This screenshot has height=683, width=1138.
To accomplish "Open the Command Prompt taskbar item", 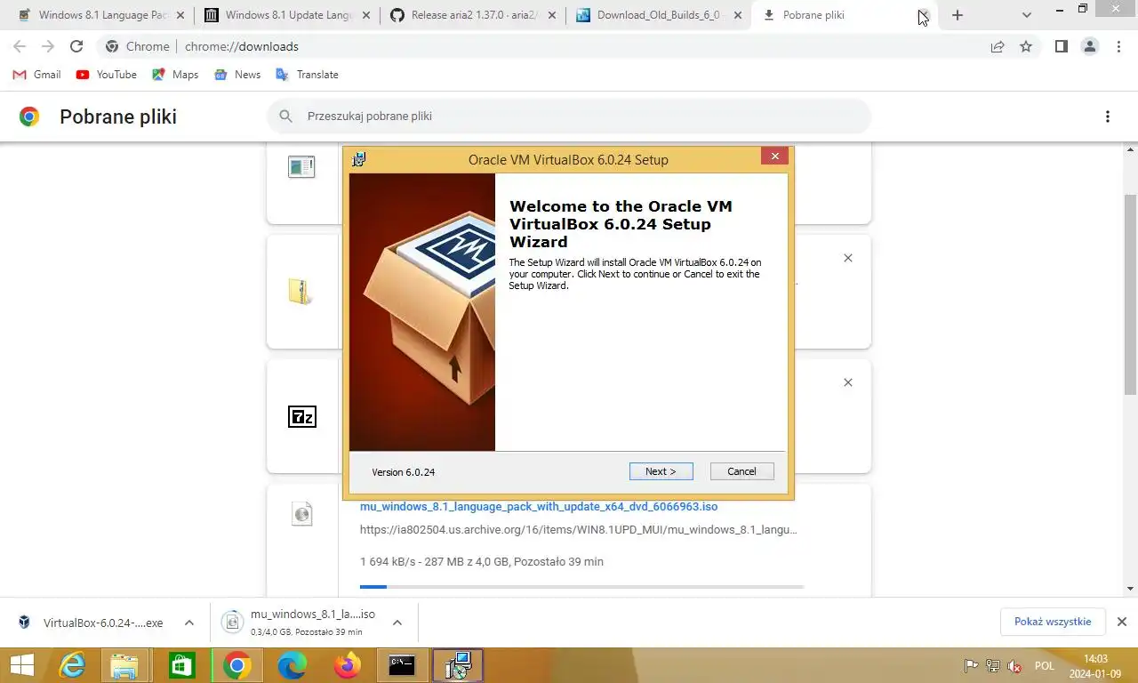I will coord(402,666).
